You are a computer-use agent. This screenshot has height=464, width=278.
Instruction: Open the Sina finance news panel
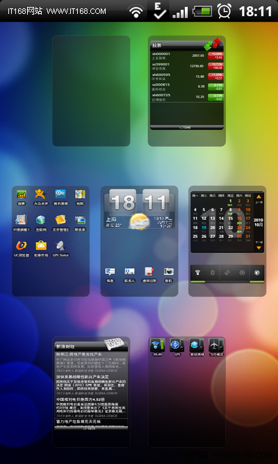pos(91,392)
